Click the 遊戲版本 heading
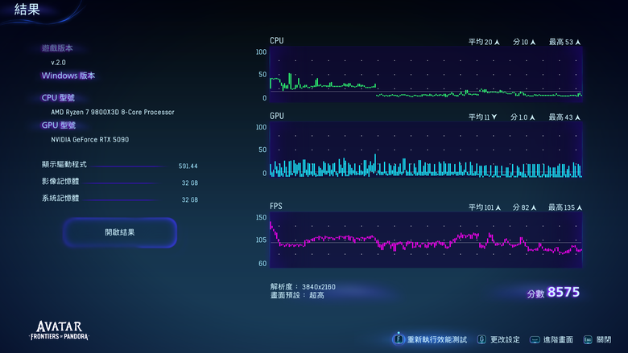The height and width of the screenshot is (353, 628). (x=57, y=48)
